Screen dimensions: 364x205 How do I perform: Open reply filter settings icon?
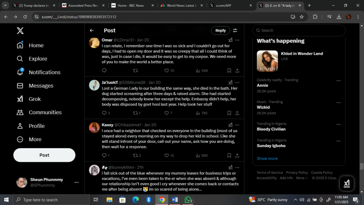(x=235, y=31)
